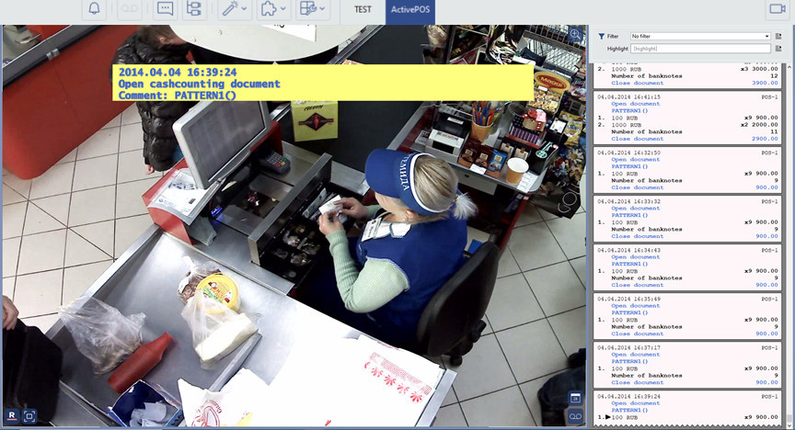
Task: Click the device tree layout icon
Action: [193, 9]
